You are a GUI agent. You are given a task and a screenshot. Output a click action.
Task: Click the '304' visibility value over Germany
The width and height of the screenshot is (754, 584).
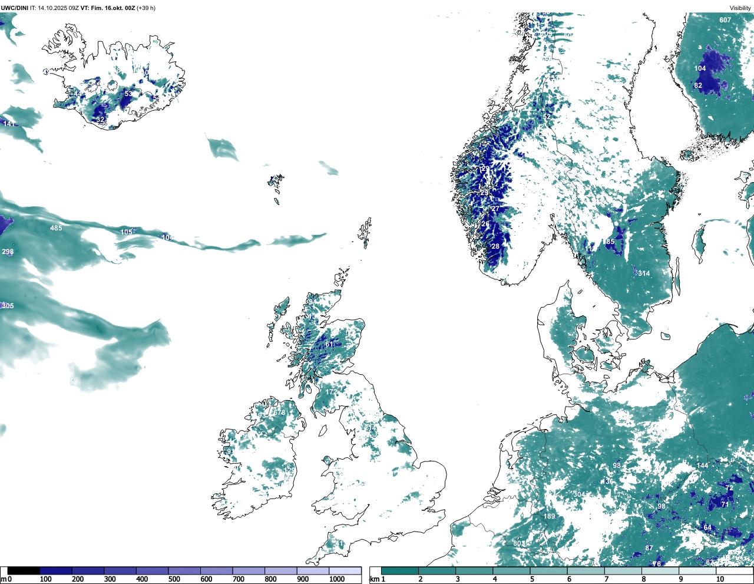coord(580,494)
